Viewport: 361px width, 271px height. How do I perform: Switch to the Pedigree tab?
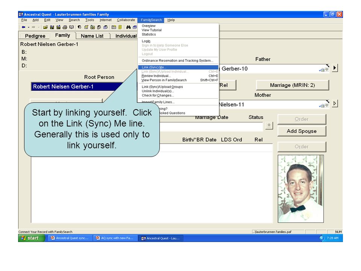(35, 36)
